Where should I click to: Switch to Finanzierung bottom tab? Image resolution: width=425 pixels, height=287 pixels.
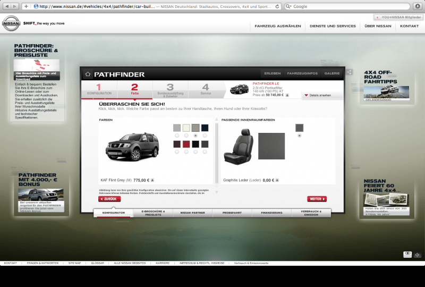pos(271,213)
